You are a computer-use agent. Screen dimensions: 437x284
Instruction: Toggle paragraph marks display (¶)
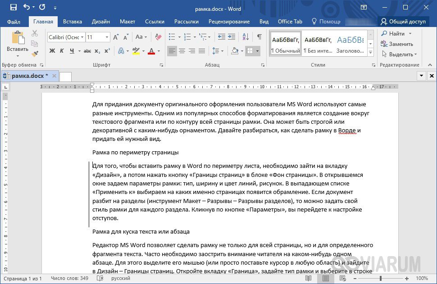click(259, 37)
